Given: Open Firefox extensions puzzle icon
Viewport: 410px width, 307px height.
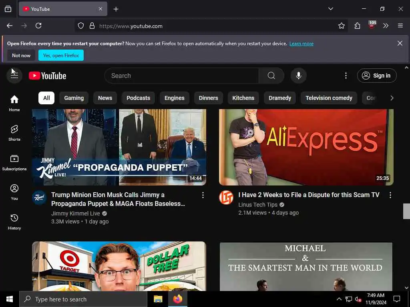Looking at the screenshot, I should point(357,26).
